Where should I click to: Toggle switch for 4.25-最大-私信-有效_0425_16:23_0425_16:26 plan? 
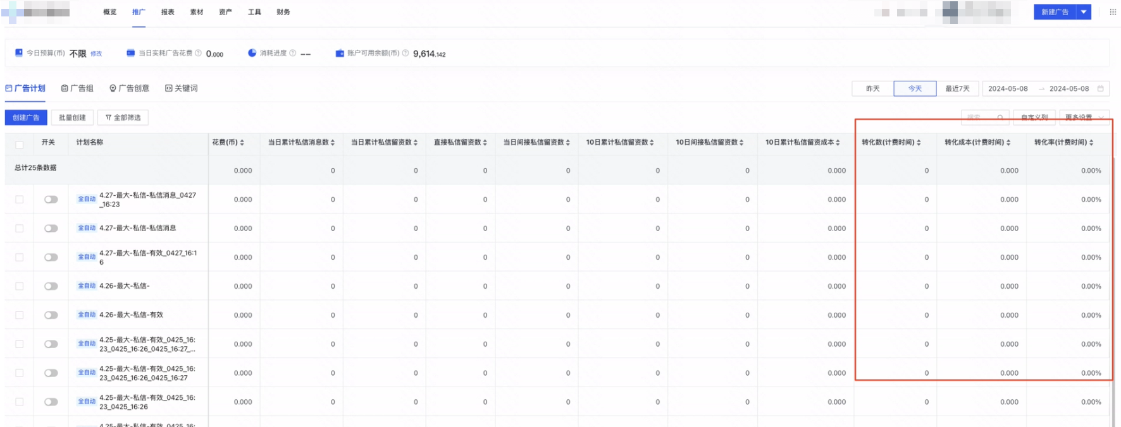(51, 402)
